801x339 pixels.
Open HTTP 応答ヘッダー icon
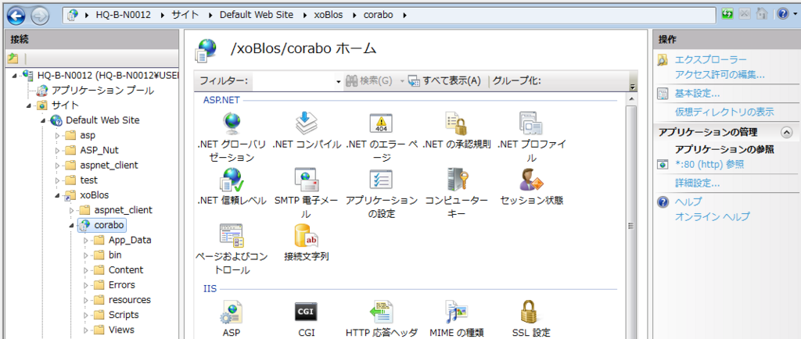(381, 312)
